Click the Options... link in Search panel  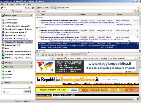(6, 92)
